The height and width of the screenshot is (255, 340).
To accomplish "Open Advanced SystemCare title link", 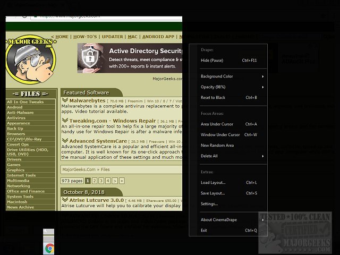I will click(x=98, y=141).
